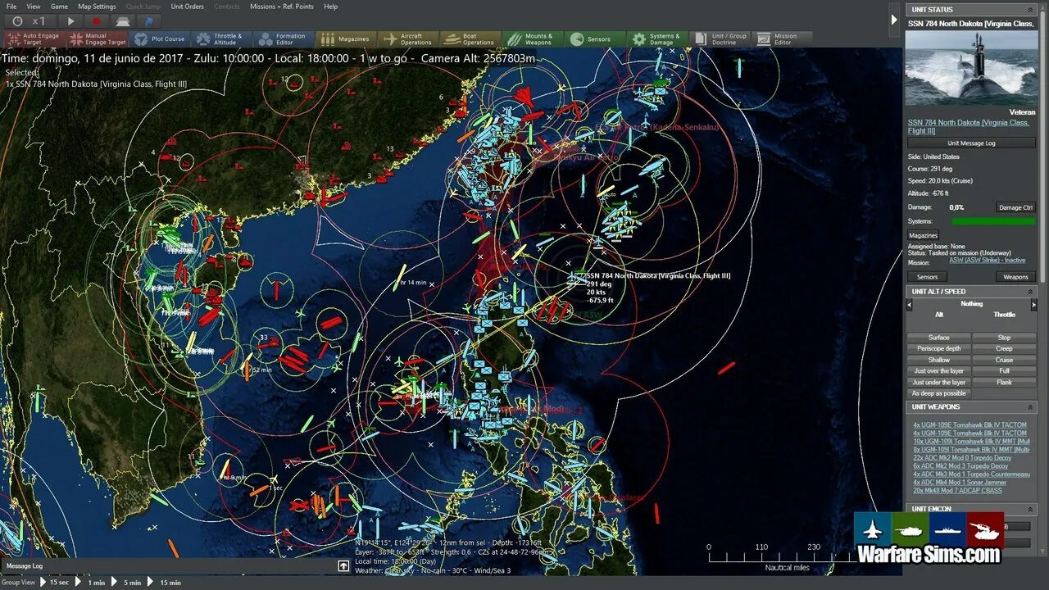Click the submarine photo thumbnail
The width and height of the screenshot is (1049, 590).
point(971,67)
